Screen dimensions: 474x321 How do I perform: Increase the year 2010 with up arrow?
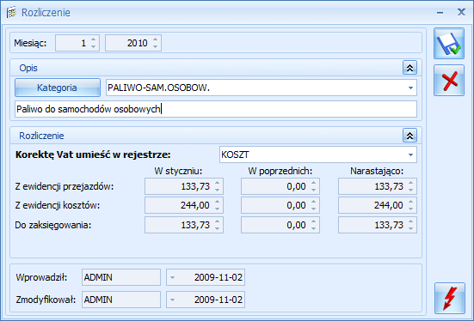pyautogui.click(x=156, y=39)
